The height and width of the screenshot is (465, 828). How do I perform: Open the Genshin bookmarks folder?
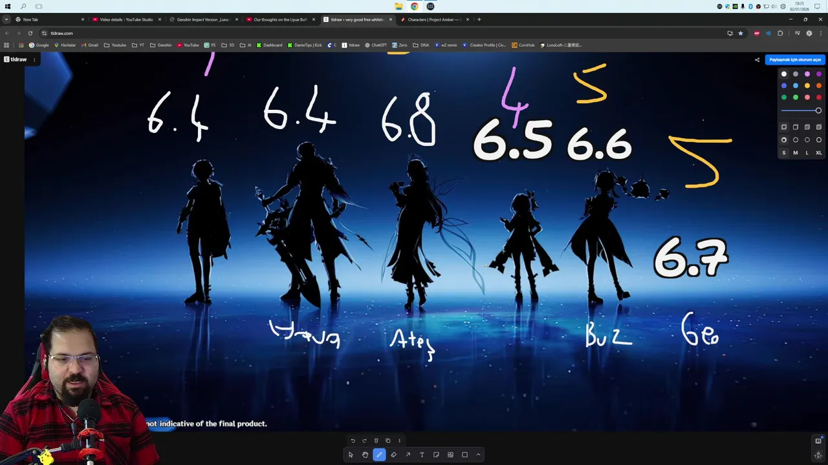(161, 45)
